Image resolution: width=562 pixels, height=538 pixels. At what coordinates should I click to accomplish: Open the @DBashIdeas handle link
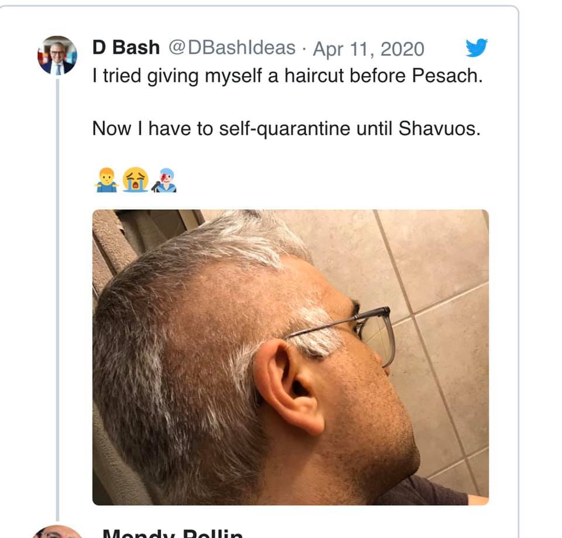pos(232,47)
